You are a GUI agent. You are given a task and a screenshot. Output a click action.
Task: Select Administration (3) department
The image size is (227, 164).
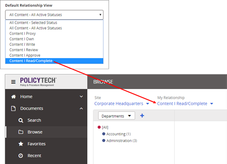pos(122,141)
